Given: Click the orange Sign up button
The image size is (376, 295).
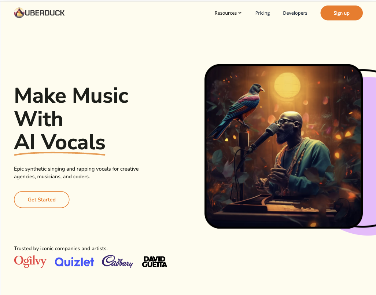Looking at the screenshot, I should tap(342, 13).
